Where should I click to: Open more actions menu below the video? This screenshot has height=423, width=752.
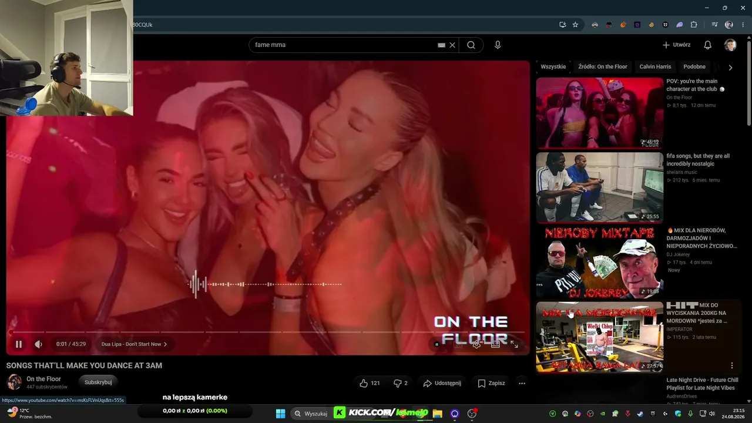pyautogui.click(x=522, y=383)
